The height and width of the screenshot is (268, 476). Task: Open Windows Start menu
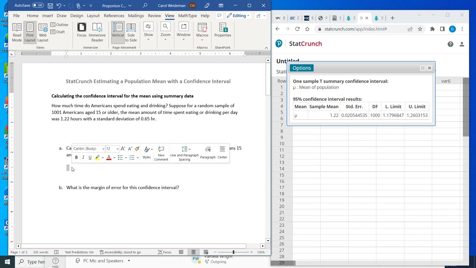(7, 262)
